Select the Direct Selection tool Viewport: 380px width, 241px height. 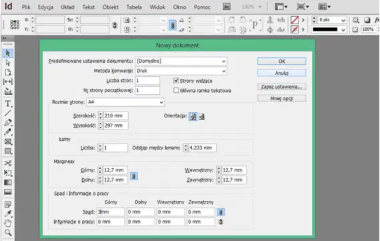click(8, 63)
